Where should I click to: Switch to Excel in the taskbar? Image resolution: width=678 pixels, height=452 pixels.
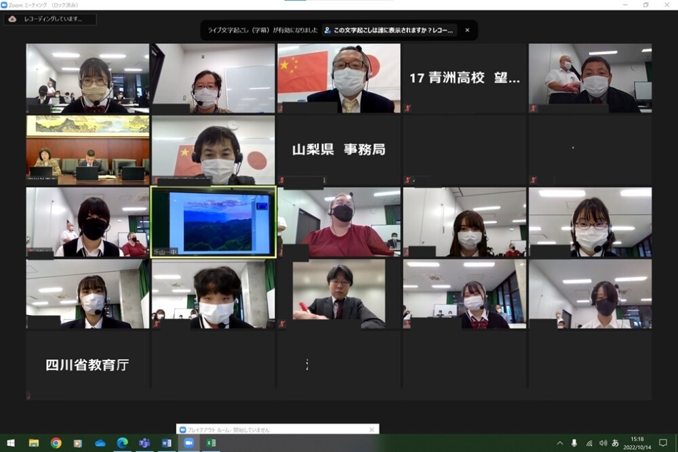211,443
